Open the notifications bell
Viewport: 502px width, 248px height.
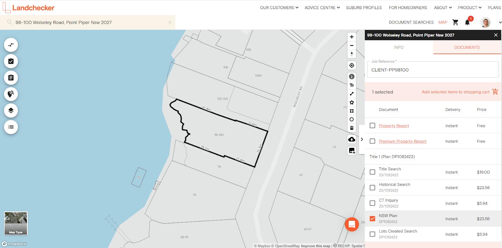[467, 22]
